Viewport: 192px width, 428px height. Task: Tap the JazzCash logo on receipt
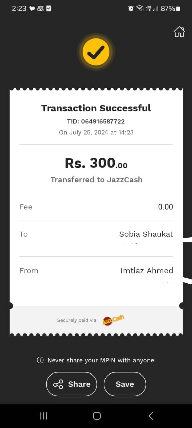113,320
